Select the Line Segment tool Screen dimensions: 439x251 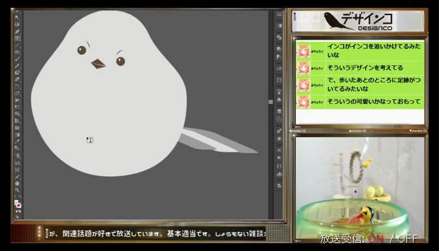[x=18, y=45]
